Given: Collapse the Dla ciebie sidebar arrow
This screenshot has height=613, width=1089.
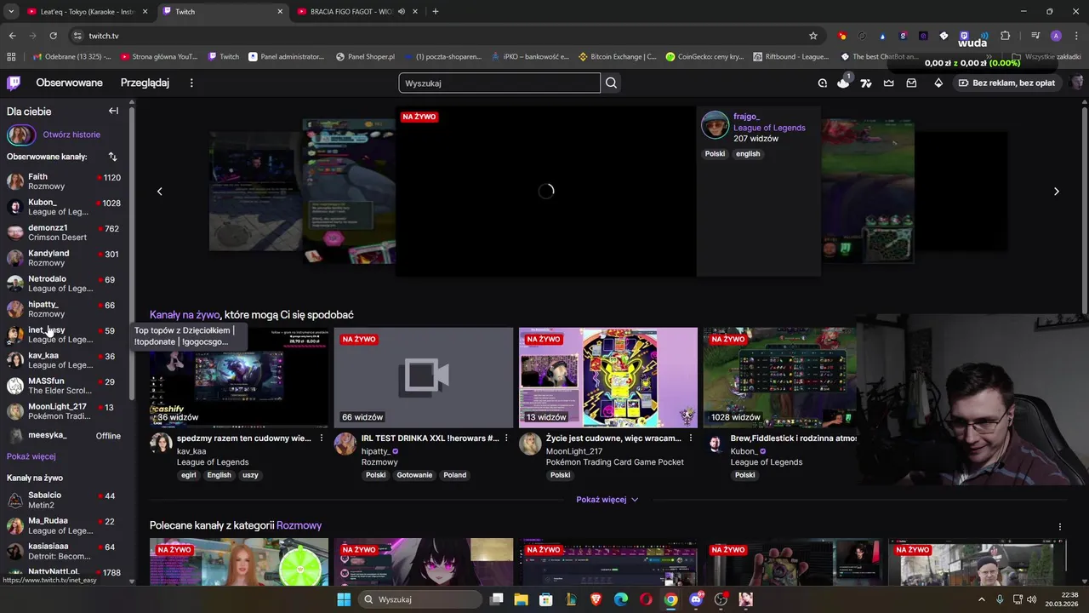Looking at the screenshot, I should (x=113, y=111).
